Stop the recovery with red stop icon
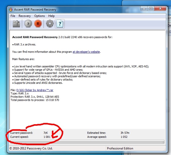The height and width of the screenshot is (155, 171). pos(38,24)
